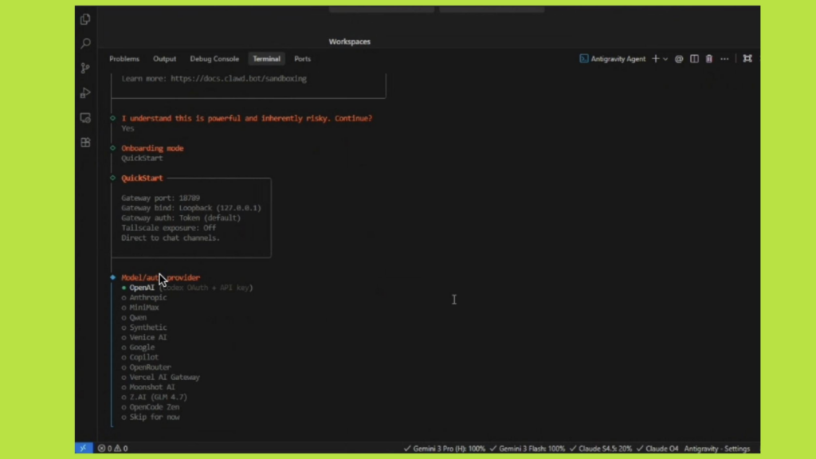
Task: Open the Search view in activity bar
Action: pyautogui.click(x=85, y=44)
